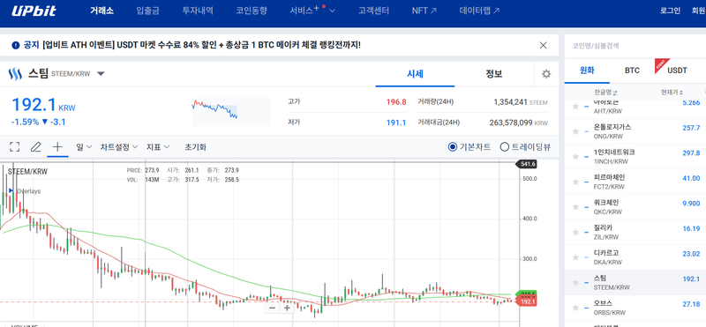The image size is (706, 327).
Task: Zoom out chart with minus button
Action: coord(272,308)
